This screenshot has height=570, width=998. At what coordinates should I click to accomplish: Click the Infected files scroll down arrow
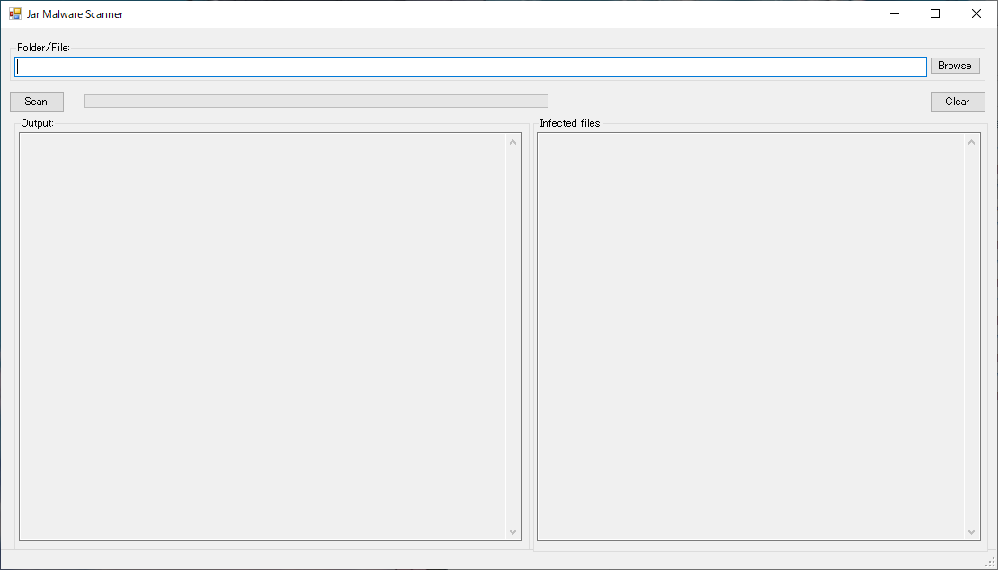[x=972, y=532]
